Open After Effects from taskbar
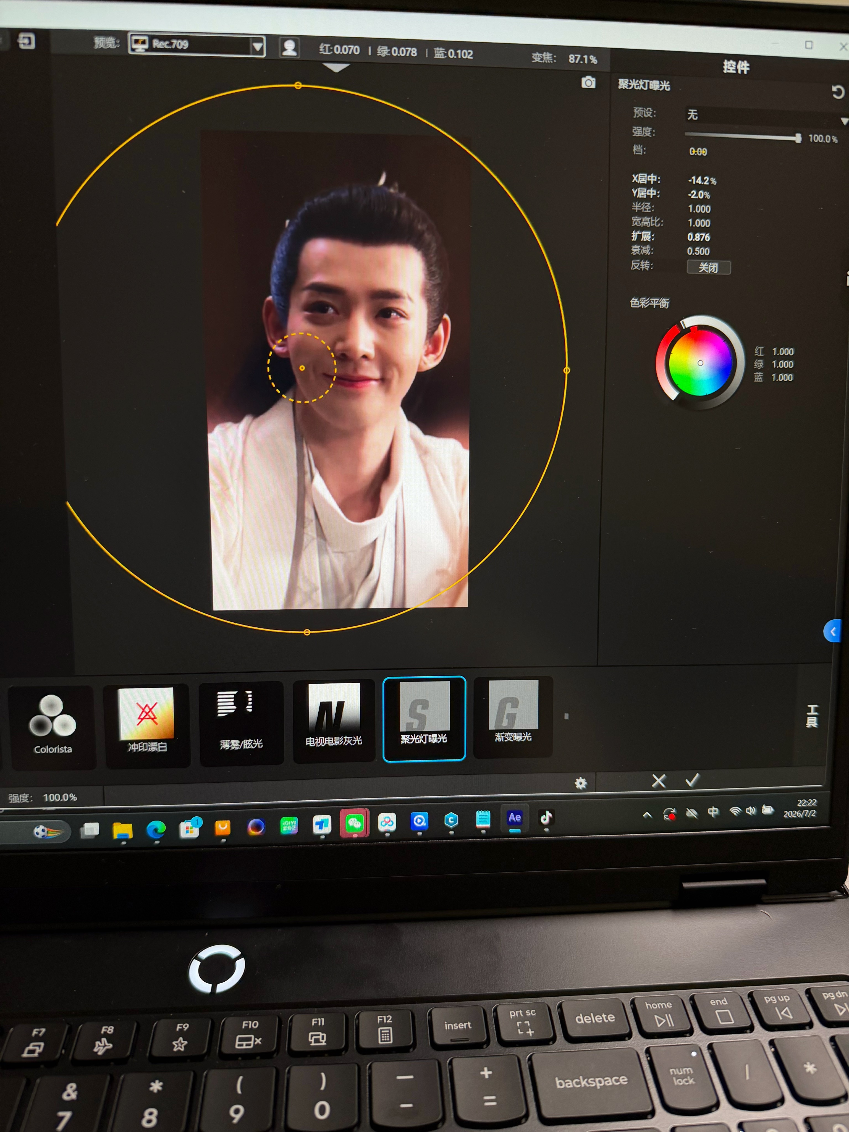Image resolution: width=849 pixels, height=1132 pixels. coord(514,818)
